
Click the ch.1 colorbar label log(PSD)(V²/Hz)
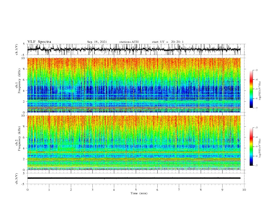tap(260, 91)
